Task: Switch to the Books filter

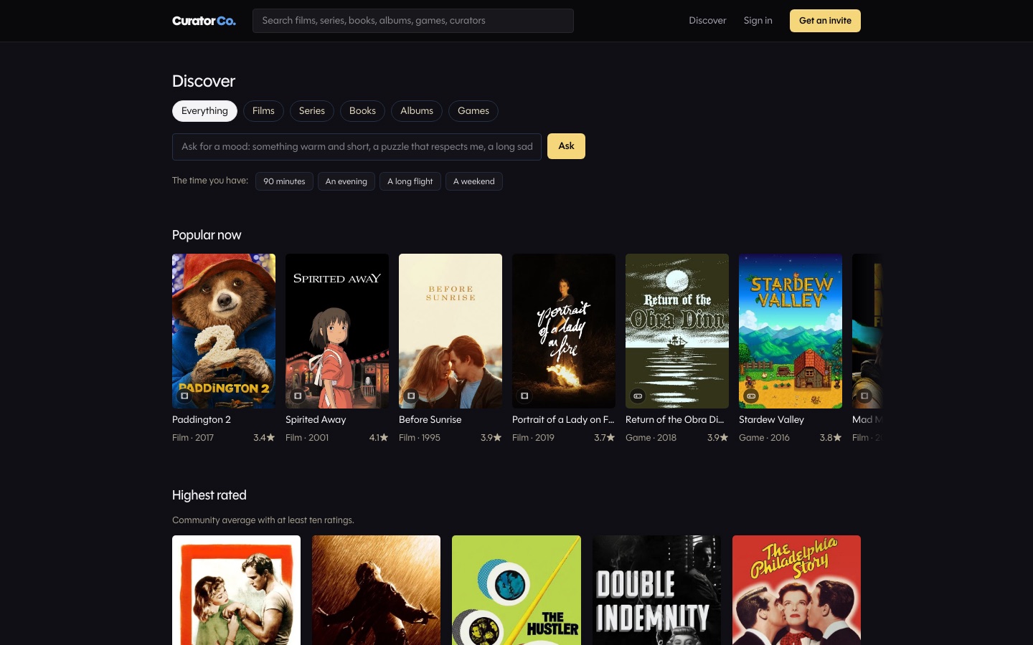Action: click(x=362, y=111)
